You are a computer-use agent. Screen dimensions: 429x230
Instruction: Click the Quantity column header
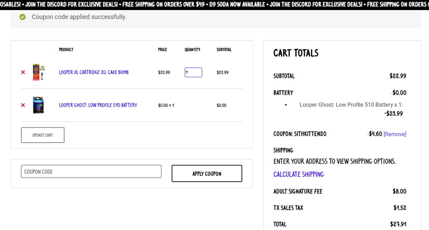[x=192, y=49]
